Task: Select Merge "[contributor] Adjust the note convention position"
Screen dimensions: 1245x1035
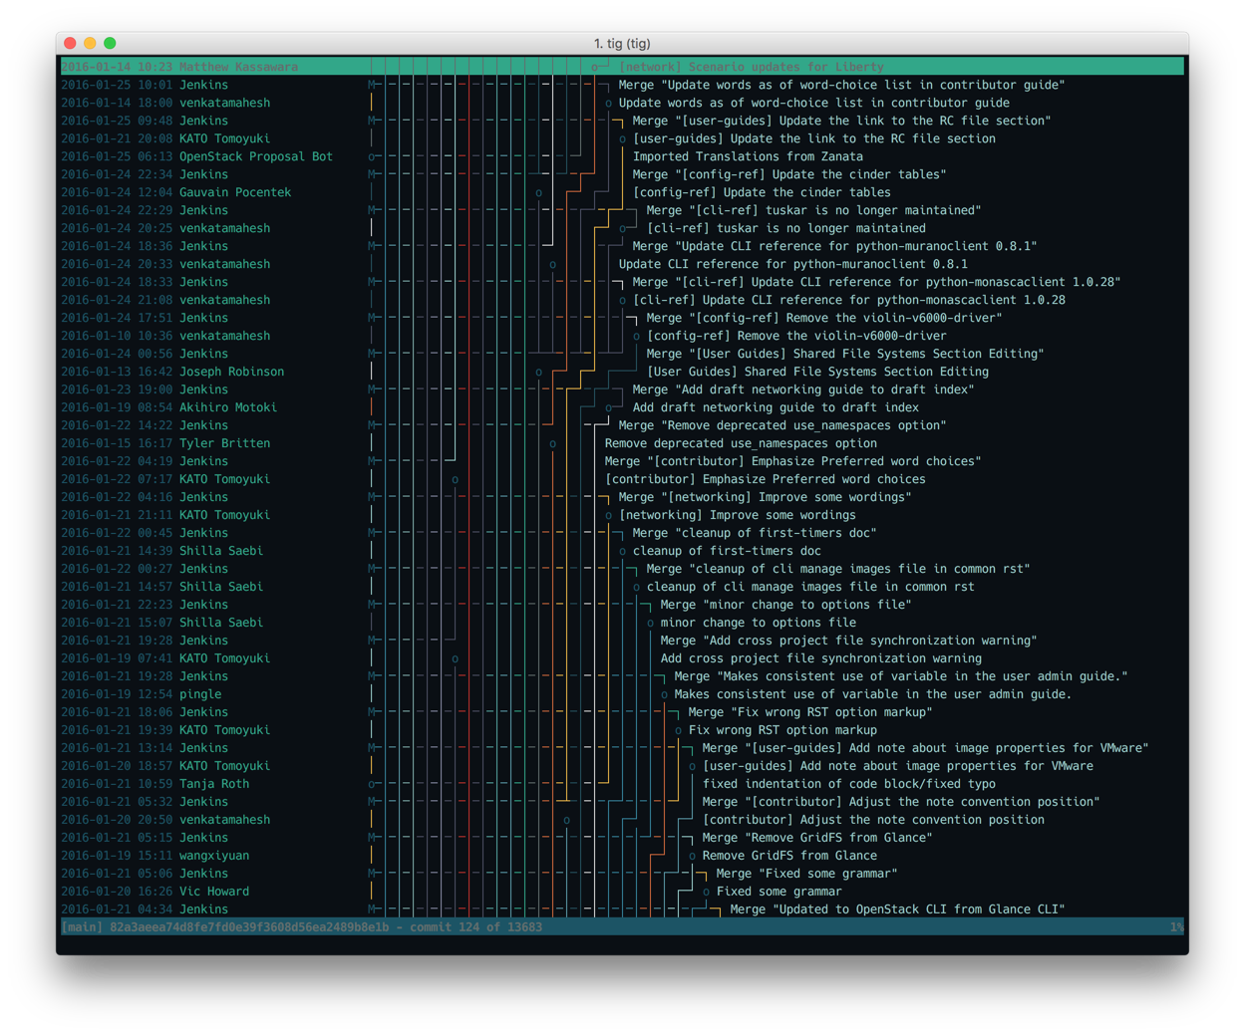Action: coord(901,802)
